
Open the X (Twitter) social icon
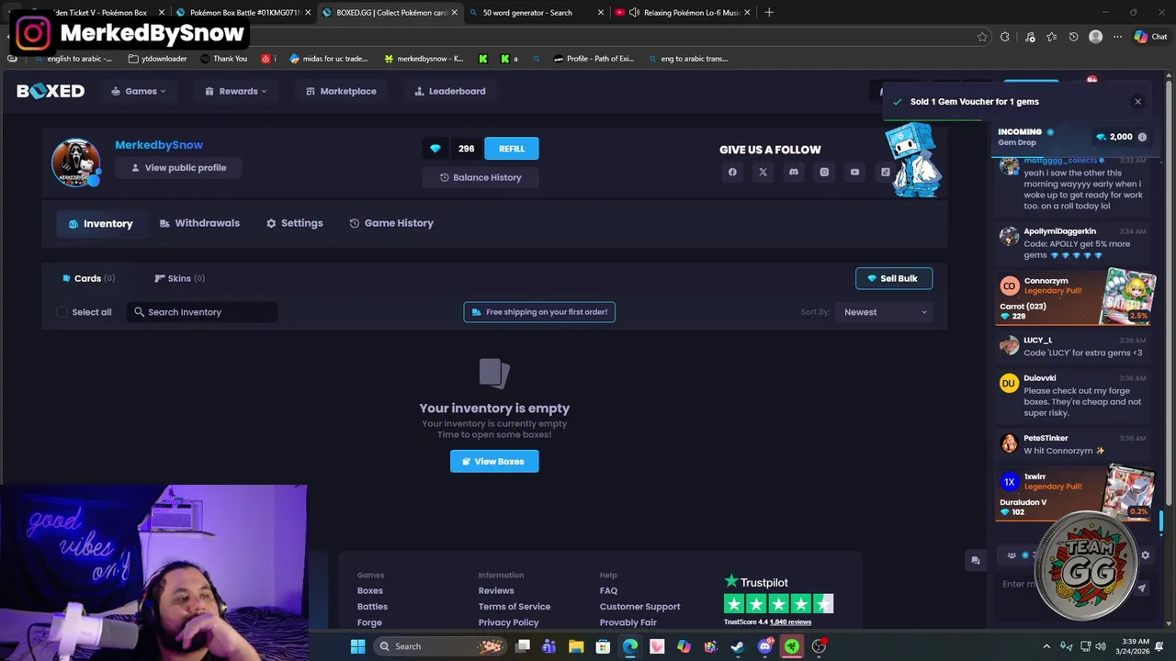coord(763,172)
